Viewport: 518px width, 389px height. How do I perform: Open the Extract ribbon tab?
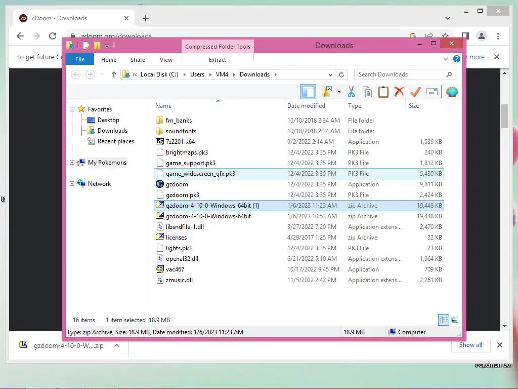point(218,60)
